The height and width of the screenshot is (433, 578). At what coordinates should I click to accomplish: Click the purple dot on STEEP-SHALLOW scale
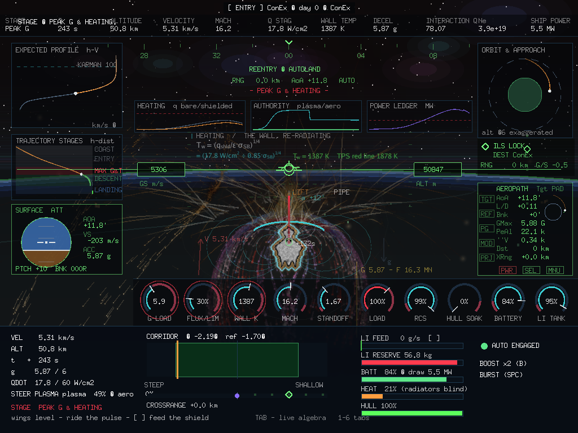point(237,395)
